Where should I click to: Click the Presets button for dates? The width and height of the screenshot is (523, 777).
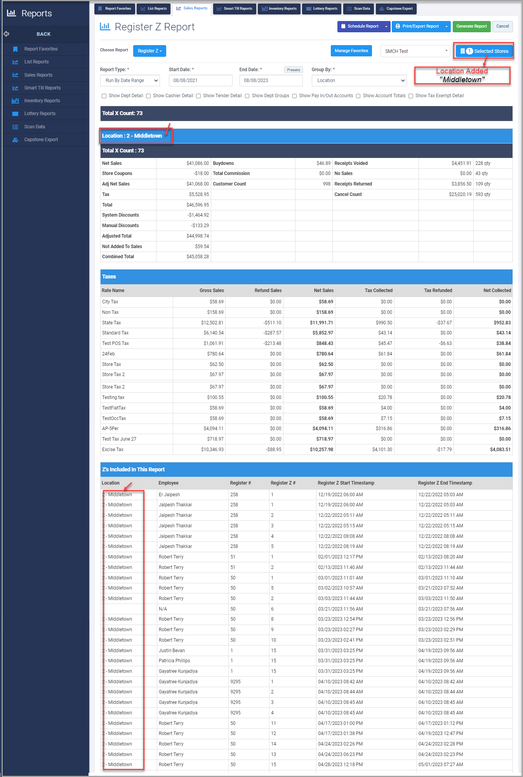(294, 70)
